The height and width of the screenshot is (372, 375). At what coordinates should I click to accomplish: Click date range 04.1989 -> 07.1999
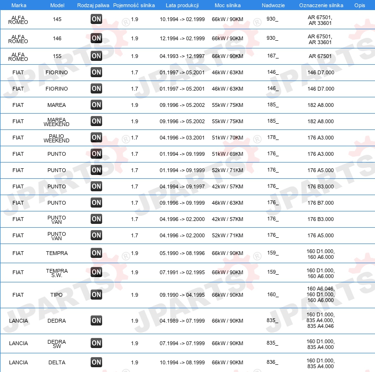click(182, 321)
